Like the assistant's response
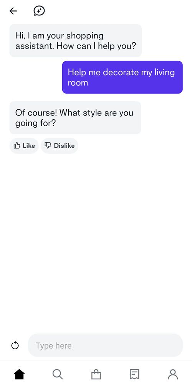Viewport: 192px width, 387px height. tap(24, 146)
